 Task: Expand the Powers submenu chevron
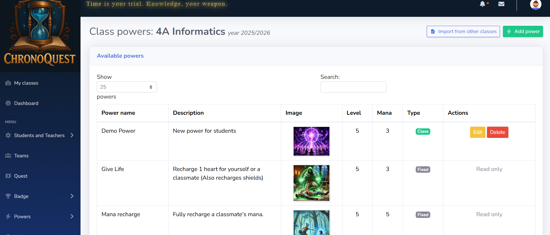(x=72, y=216)
